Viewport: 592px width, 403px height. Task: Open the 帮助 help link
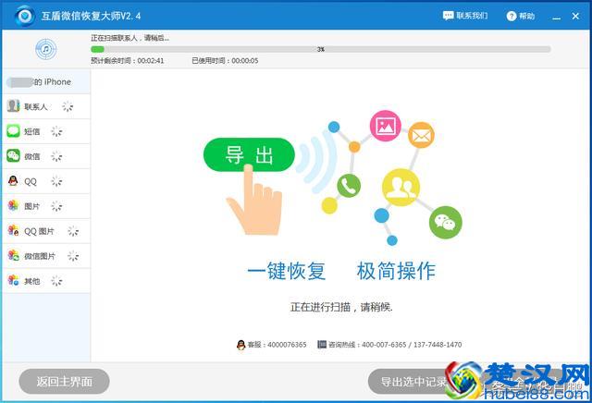(x=521, y=16)
